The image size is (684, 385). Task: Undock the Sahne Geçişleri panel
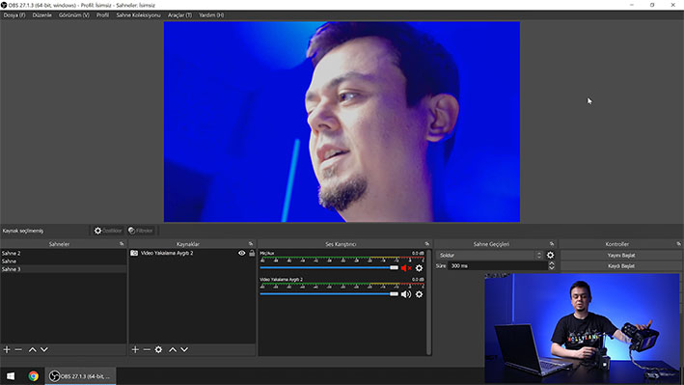point(552,244)
